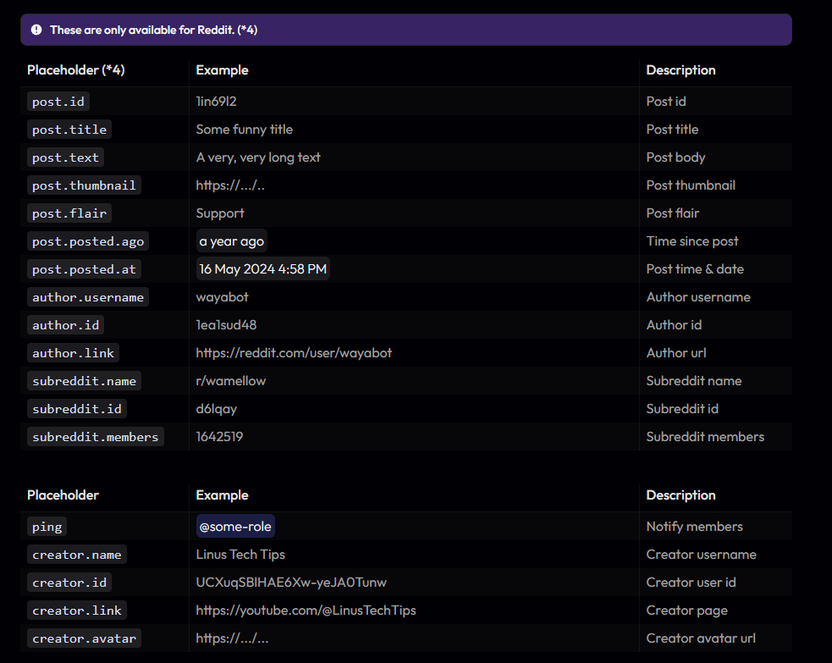Click the post.posted.ago placeholder code
832x663 pixels.
click(x=87, y=241)
